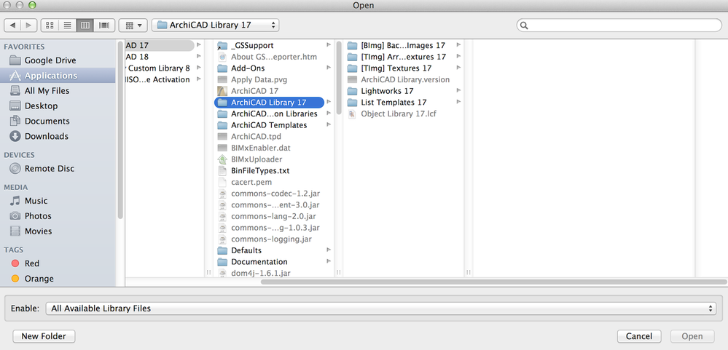Click the horizontal scrollbar of the browser
The width and height of the screenshot is (728, 350).
click(494, 282)
